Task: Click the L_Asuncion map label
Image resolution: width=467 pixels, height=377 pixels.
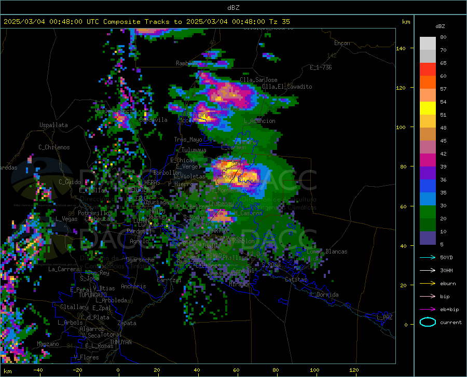Action: point(259,121)
